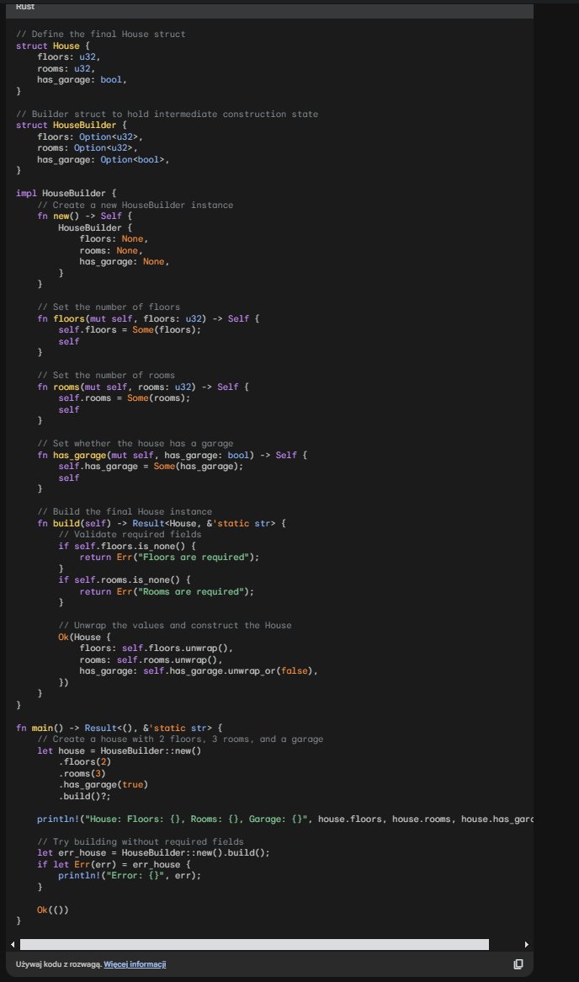Click the final "Ok(())" line
This screenshot has width=579, height=982.
tap(53, 910)
